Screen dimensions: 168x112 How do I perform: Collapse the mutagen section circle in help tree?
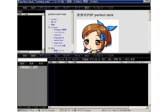[x=49, y=27]
